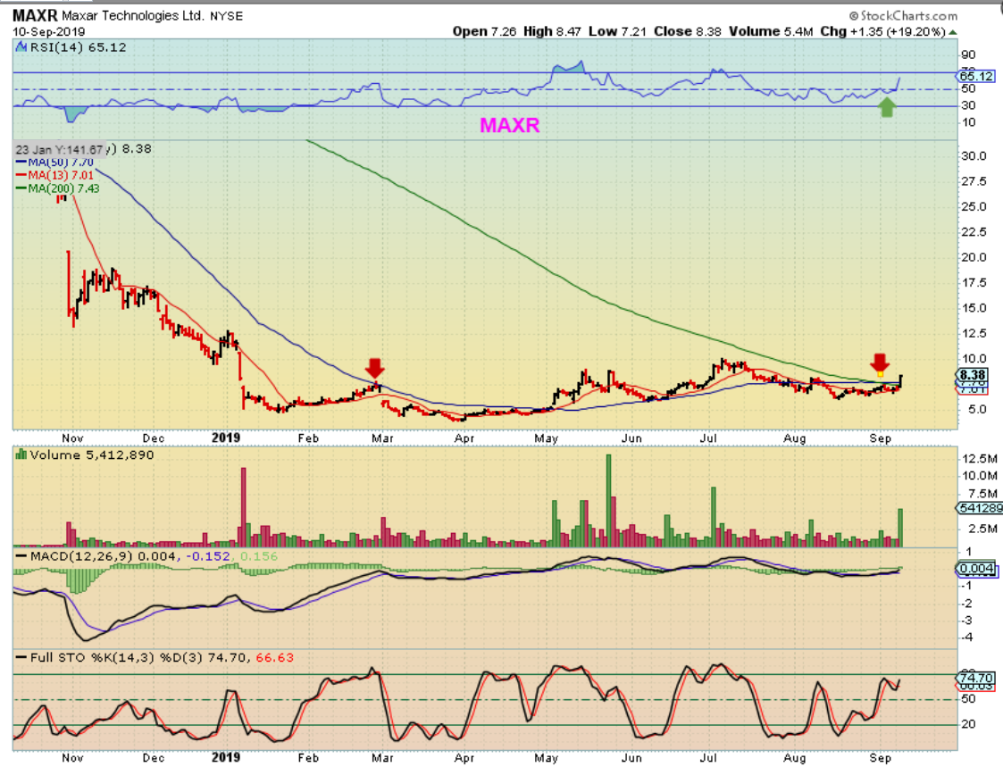1003x767 pixels.
Task: Click the tallest green volume bar near June
Action: 609,500
